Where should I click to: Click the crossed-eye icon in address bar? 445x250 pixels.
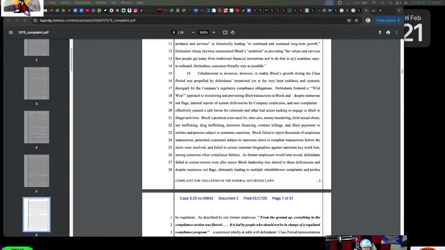click(349, 20)
